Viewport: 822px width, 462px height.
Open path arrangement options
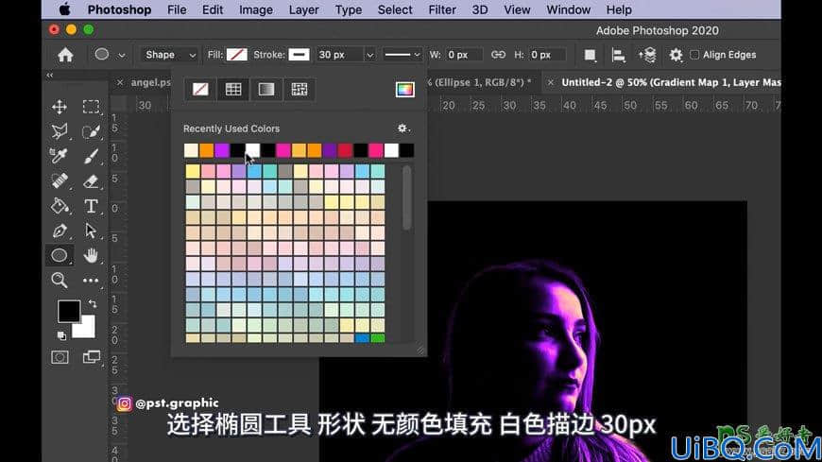click(647, 55)
